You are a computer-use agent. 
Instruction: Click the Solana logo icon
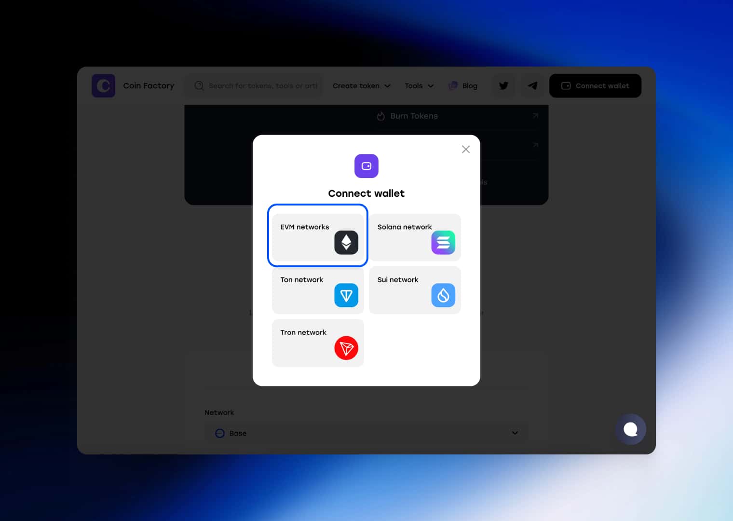(x=443, y=242)
